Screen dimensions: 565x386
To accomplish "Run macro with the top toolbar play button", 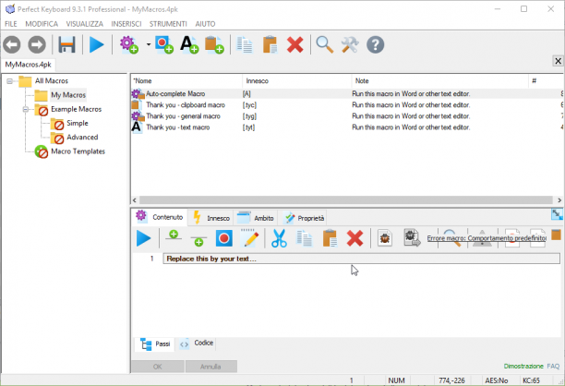I will tap(96, 44).
